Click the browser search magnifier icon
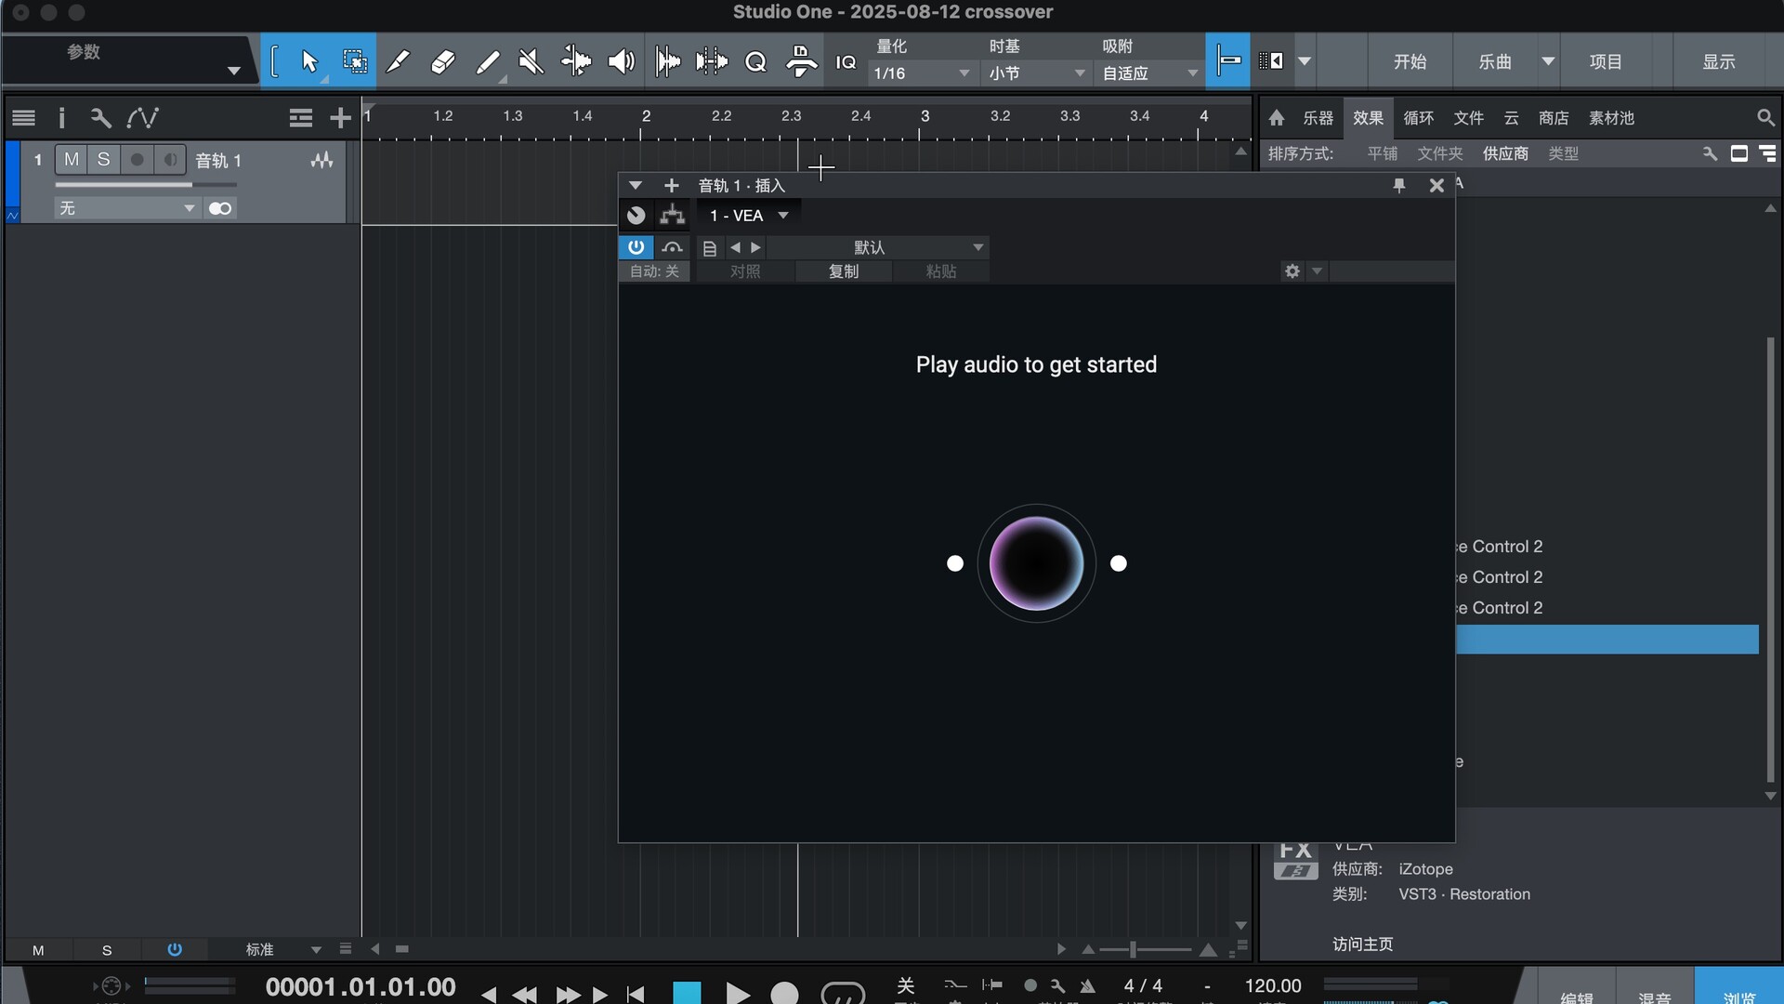This screenshot has height=1004, width=1784. tap(1764, 117)
